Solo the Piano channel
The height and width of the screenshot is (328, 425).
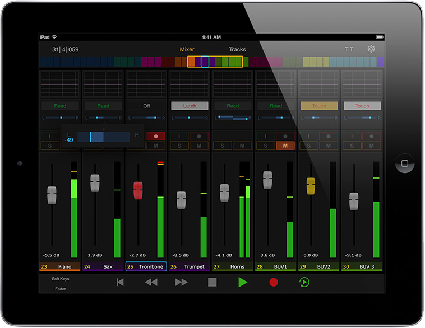(x=50, y=146)
